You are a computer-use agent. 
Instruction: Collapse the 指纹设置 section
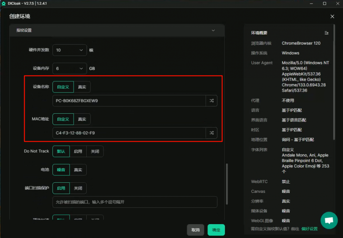(213, 31)
